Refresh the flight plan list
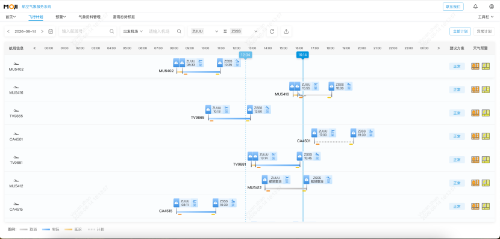The width and height of the screenshot is (500, 239). 272,31
